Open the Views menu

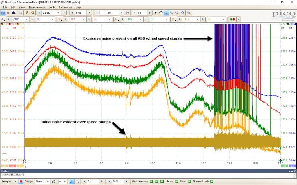point(22,7)
